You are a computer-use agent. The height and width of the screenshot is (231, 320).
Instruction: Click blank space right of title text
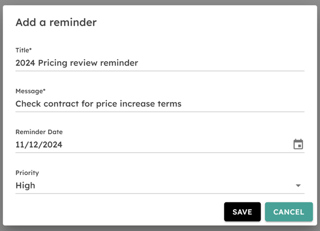(x=221, y=63)
